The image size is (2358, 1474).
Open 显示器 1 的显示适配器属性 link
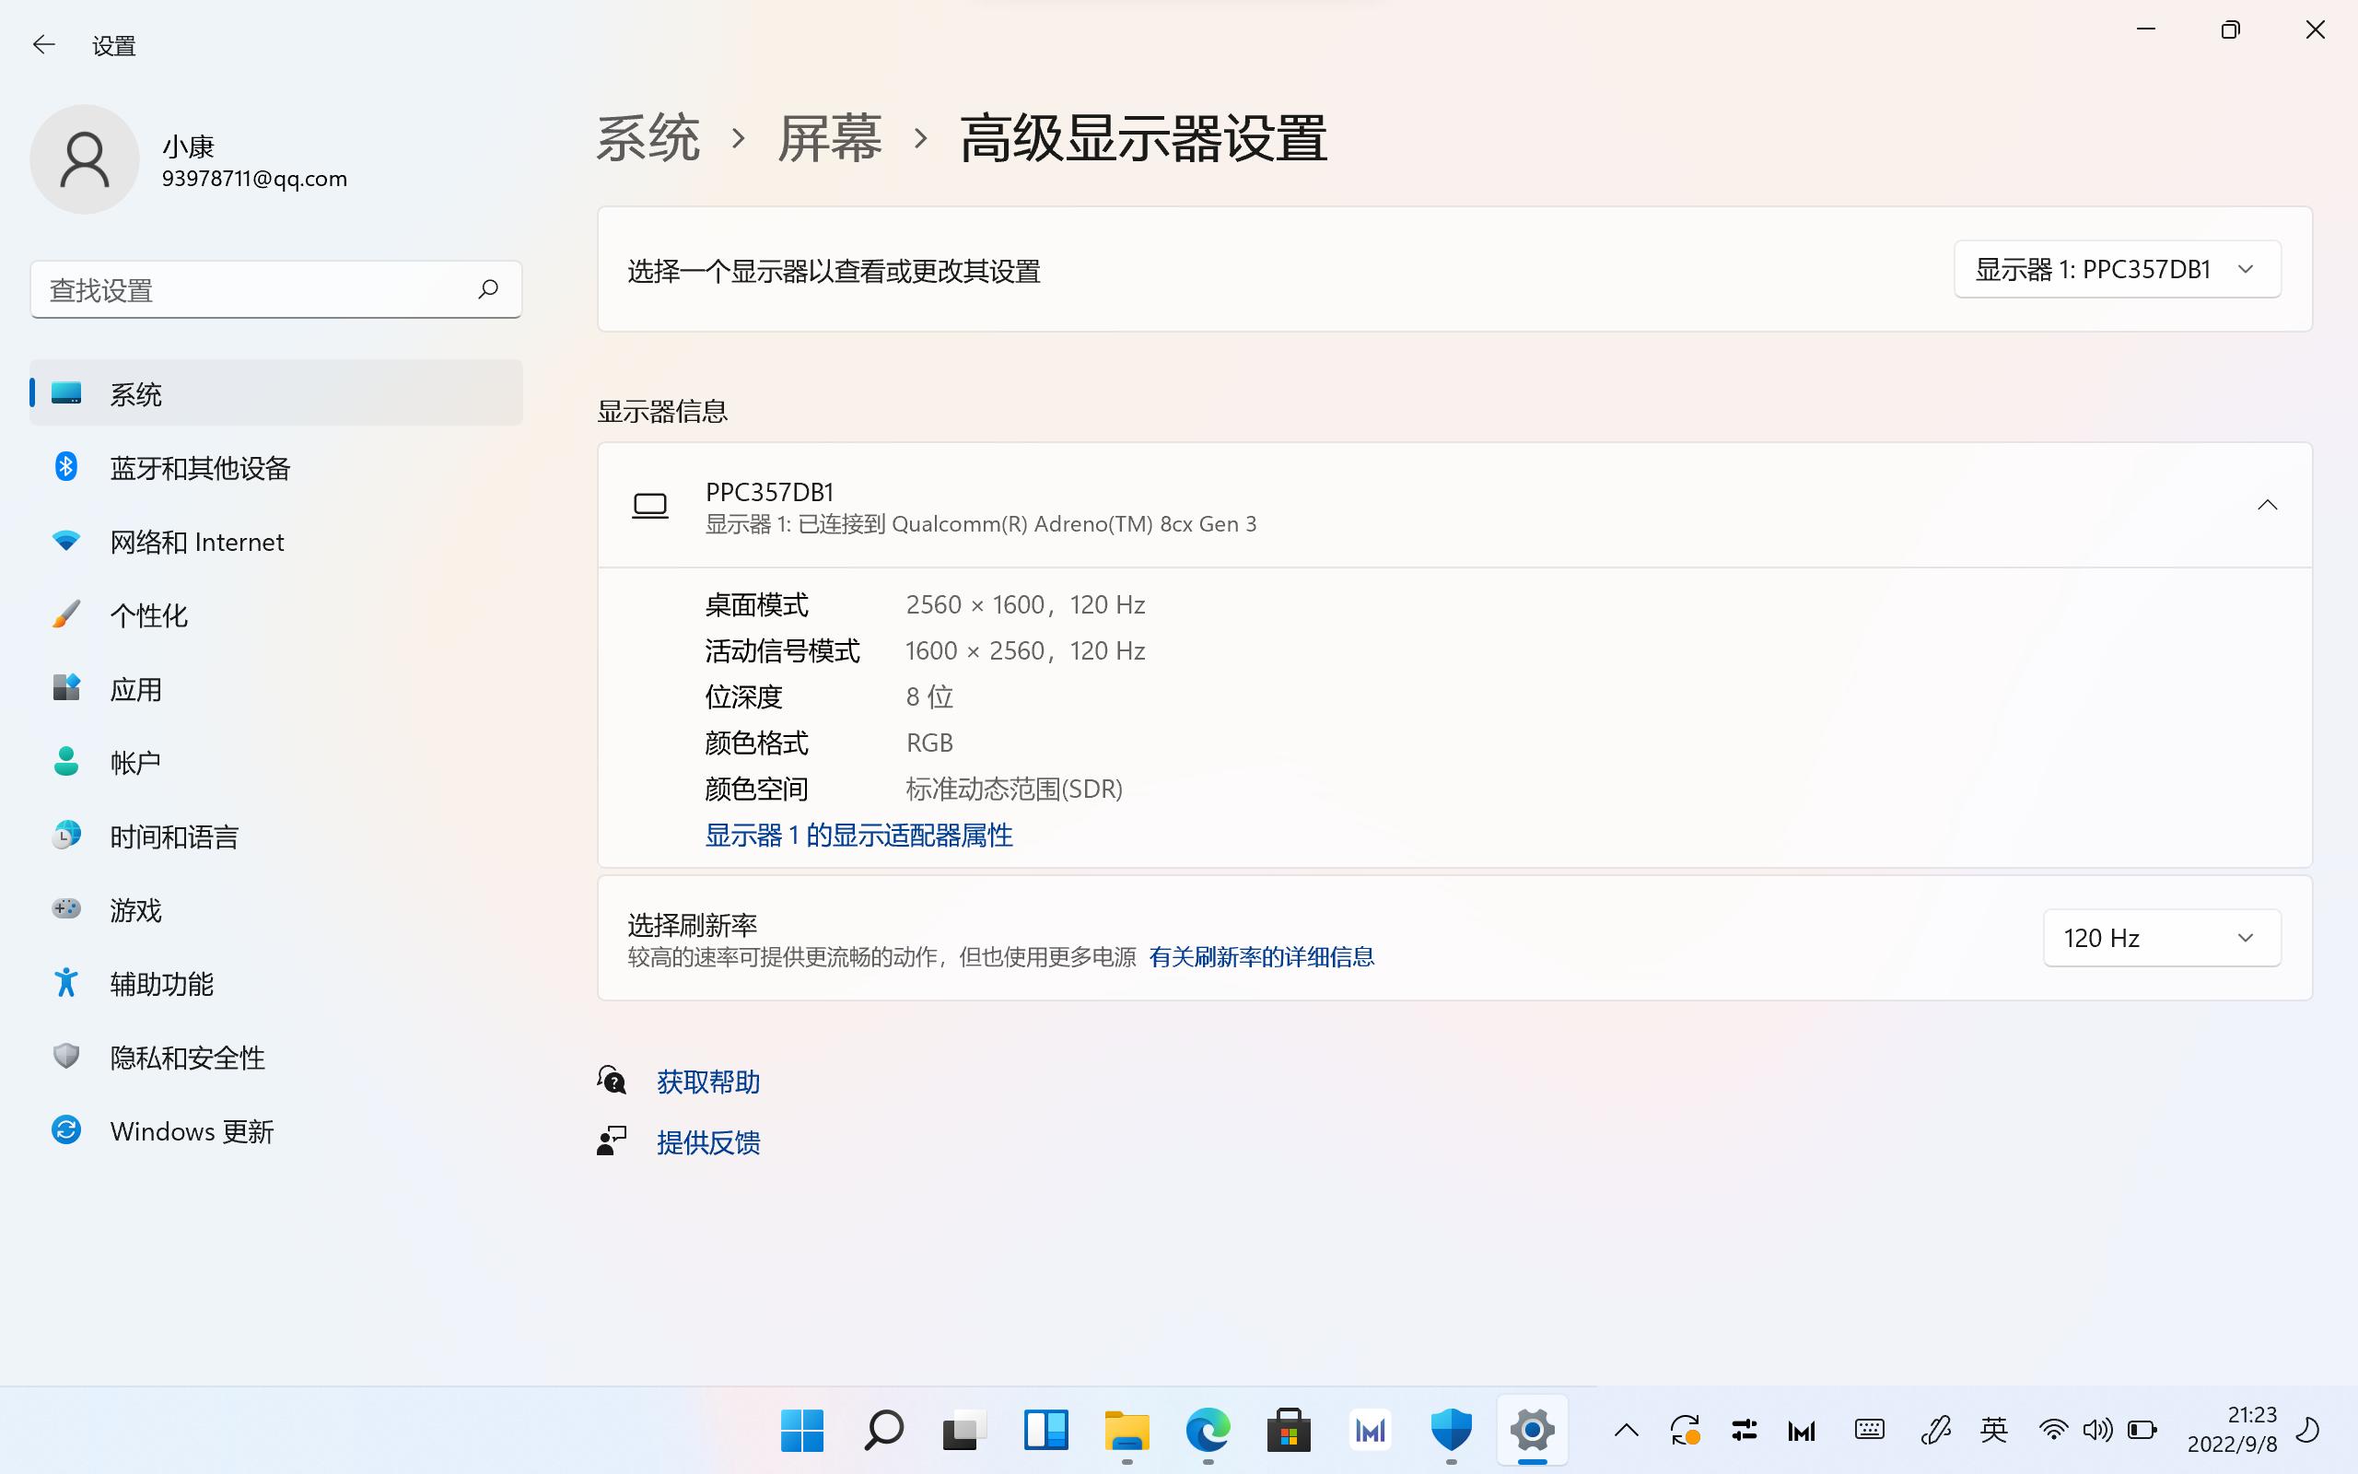click(x=858, y=836)
